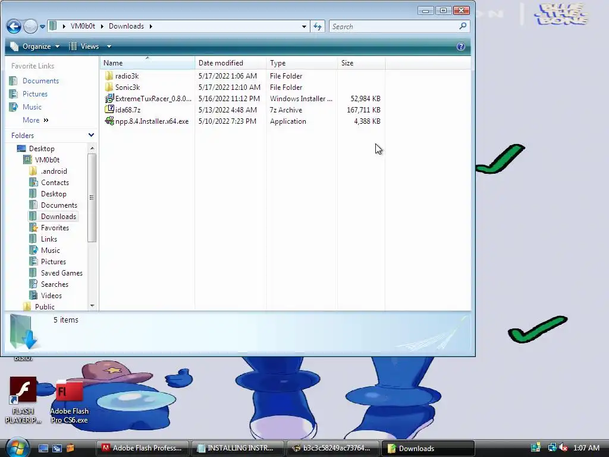Go back using the Back arrow button
The width and height of the screenshot is (609, 457).
point(14,26)
